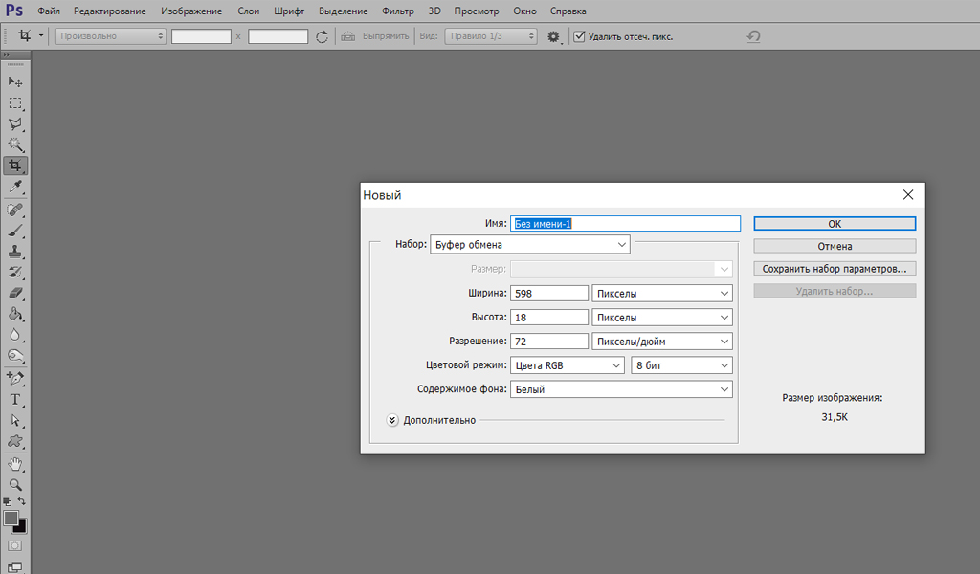This screenshot has width=980, height=574.
Task: Open the 'Цветовой режим' color mode dropdown
Action: coord(568,365)
